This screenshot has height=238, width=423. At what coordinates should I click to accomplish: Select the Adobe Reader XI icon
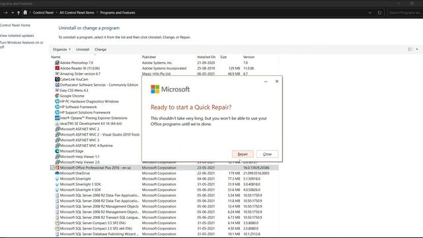coord(58,68)
